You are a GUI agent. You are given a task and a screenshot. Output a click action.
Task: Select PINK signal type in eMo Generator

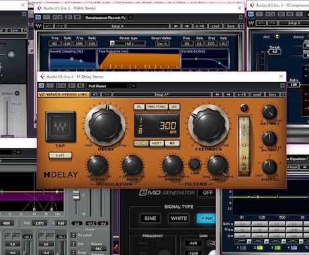pyautogui.click(x=206, y=218)
